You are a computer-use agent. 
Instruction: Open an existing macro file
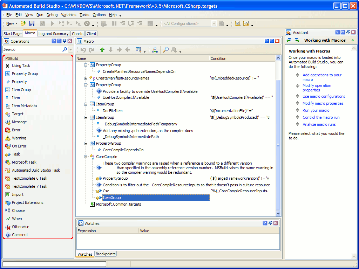23,23
